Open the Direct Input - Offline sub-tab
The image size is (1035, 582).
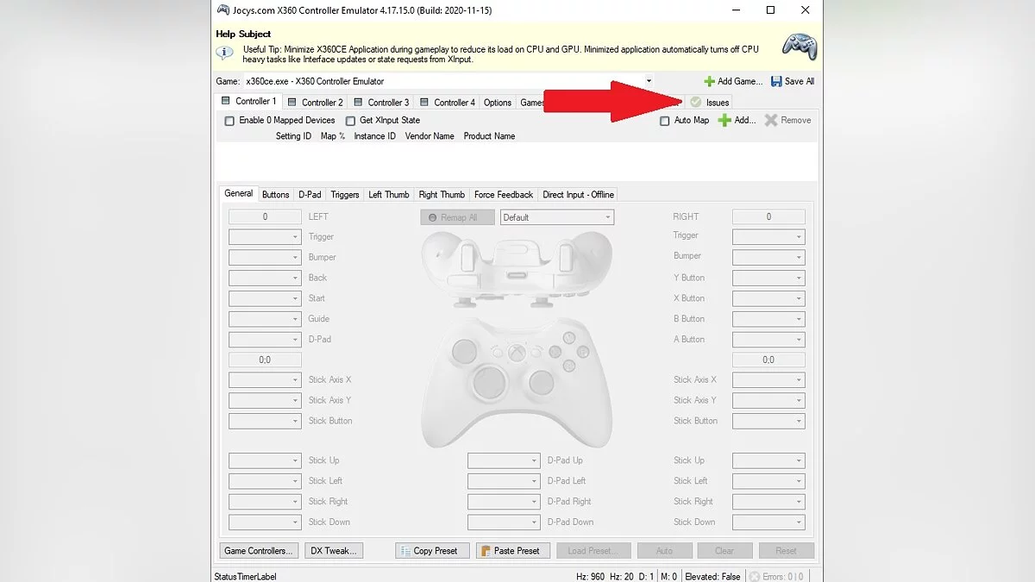(x=578, y=195)
